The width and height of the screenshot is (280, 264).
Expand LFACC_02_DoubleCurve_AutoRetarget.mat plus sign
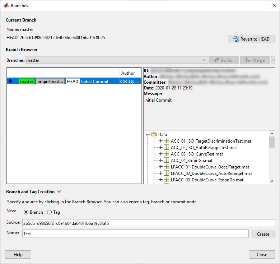click(160, 173)
